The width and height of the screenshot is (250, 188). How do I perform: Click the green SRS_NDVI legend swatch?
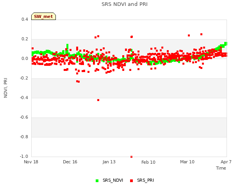tap(97, 181)
